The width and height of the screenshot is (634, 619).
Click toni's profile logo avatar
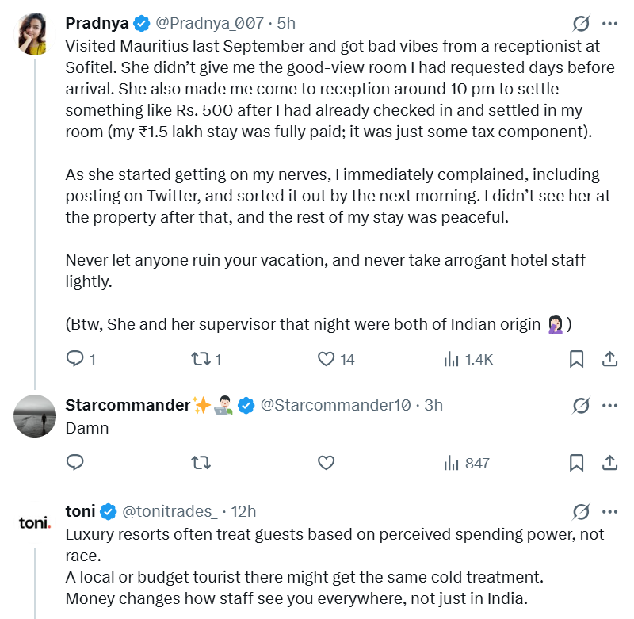pos(35,522)
